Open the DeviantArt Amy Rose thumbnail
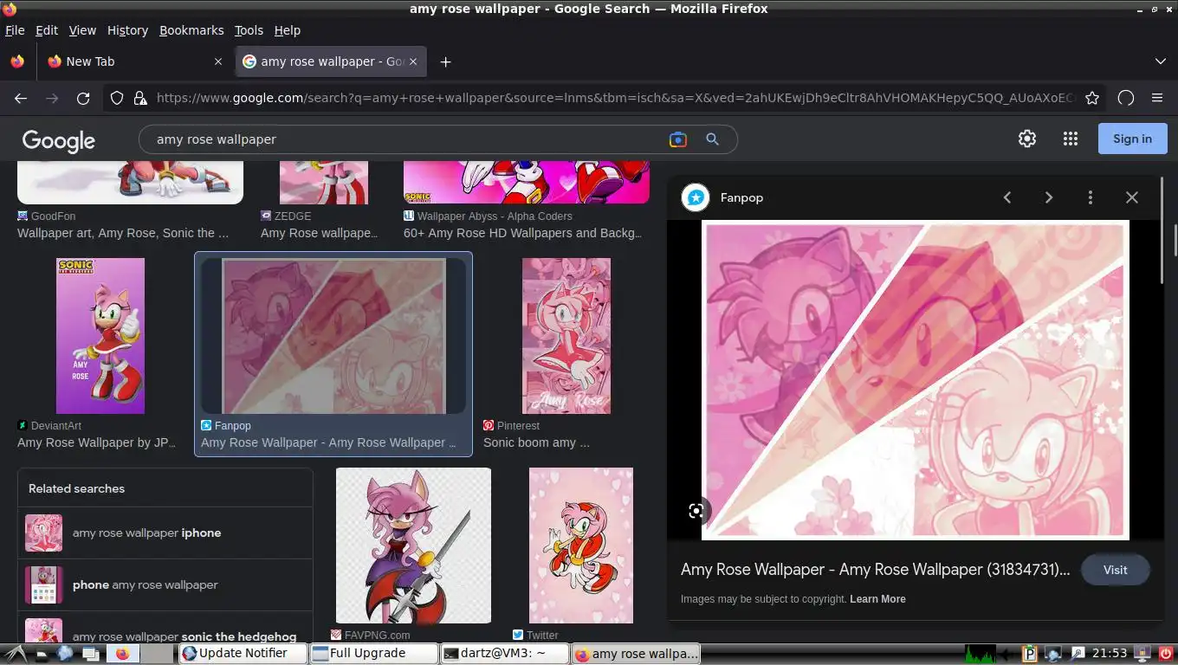Screen dimensions: 1178x665 click(100, 336)
